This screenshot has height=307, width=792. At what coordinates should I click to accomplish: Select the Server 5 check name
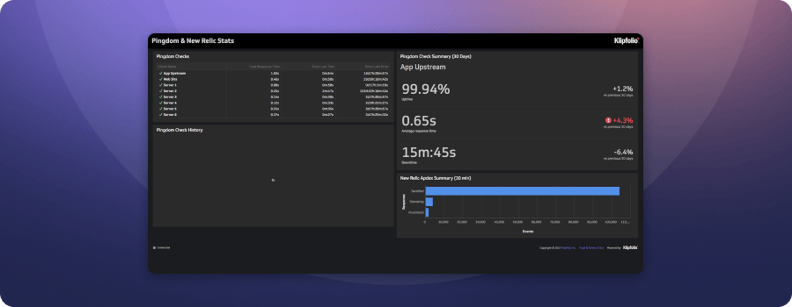pos(170,109)
